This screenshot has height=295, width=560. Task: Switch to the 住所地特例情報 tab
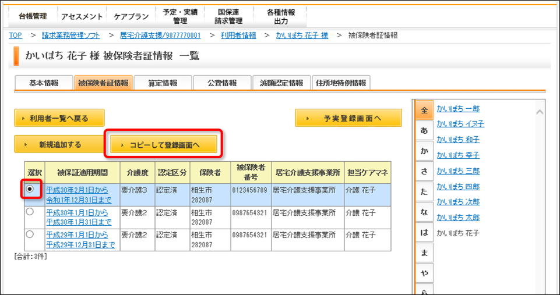341,83
